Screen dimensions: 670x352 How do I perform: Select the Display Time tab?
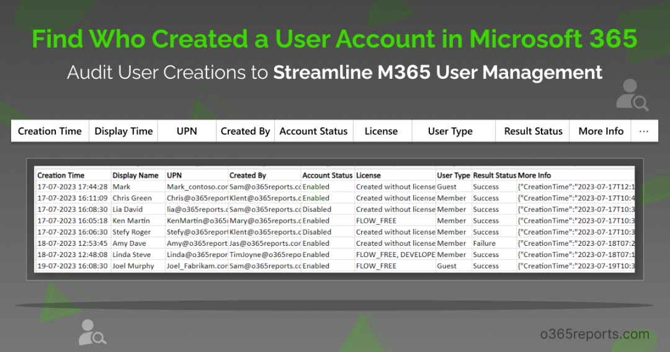pos(123,131)
